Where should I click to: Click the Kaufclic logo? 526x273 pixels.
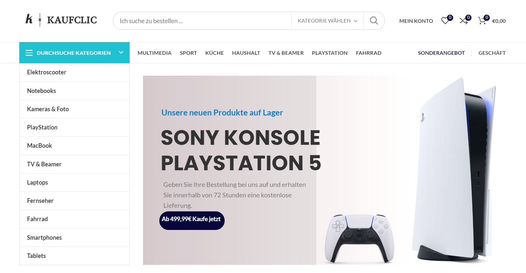tap(61, 20)
